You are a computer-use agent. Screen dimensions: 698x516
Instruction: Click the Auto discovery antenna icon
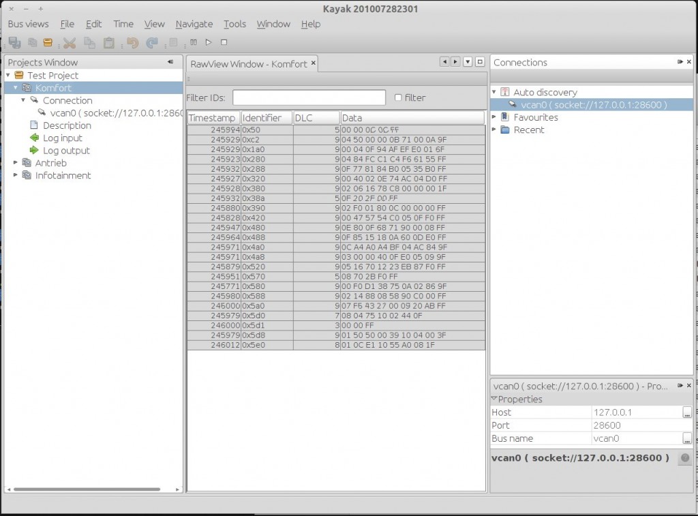pyautogui.click(x=505, y=92)
